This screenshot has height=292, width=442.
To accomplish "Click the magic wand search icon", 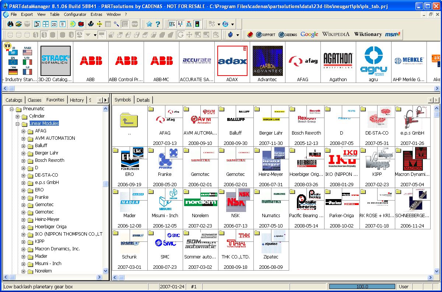I will 116,24.
